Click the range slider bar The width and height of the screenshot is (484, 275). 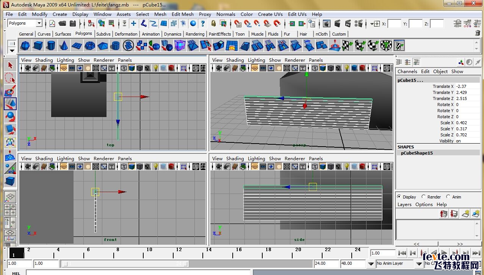[x=125, y=264]
